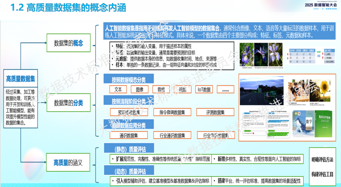The width and height of the screenshot is (341, 187).
Task: Click the 指令微调数据集 box
Action: 172,112
